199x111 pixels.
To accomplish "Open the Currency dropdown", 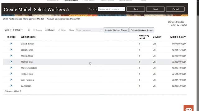I will (x=111, y=9).
